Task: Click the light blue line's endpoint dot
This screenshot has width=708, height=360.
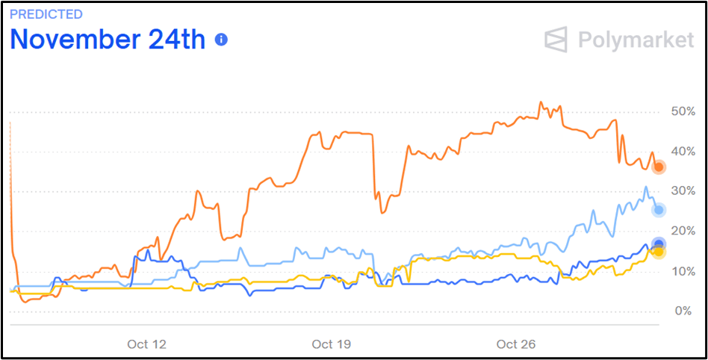Action: 659,210
